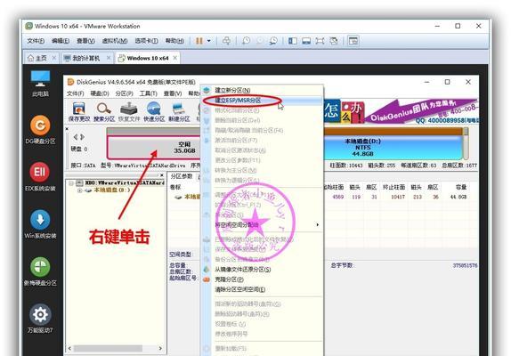
Task: Launch DG硬盘分区 desktop shortcut
Action: click(x=40, y=130)
